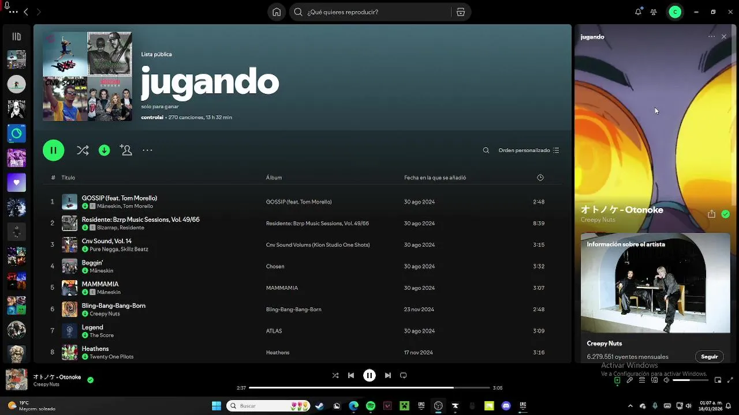Open the Windows system volume tray icon

688,406
